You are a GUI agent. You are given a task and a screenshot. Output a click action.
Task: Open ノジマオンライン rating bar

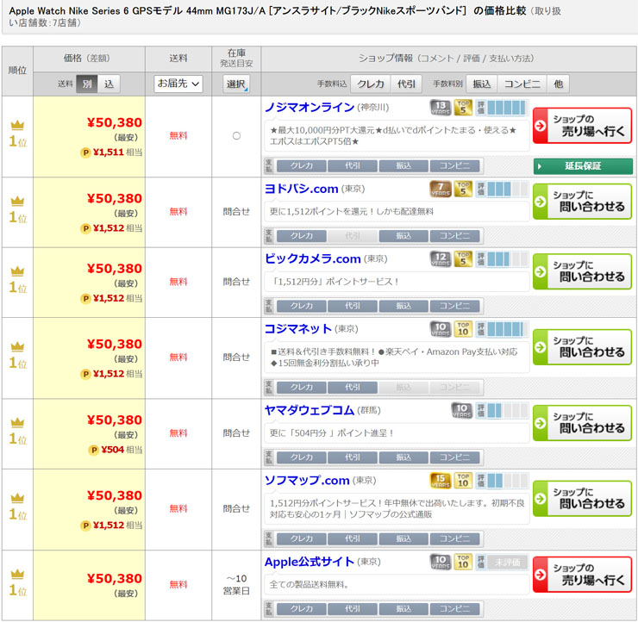[502, 108]
